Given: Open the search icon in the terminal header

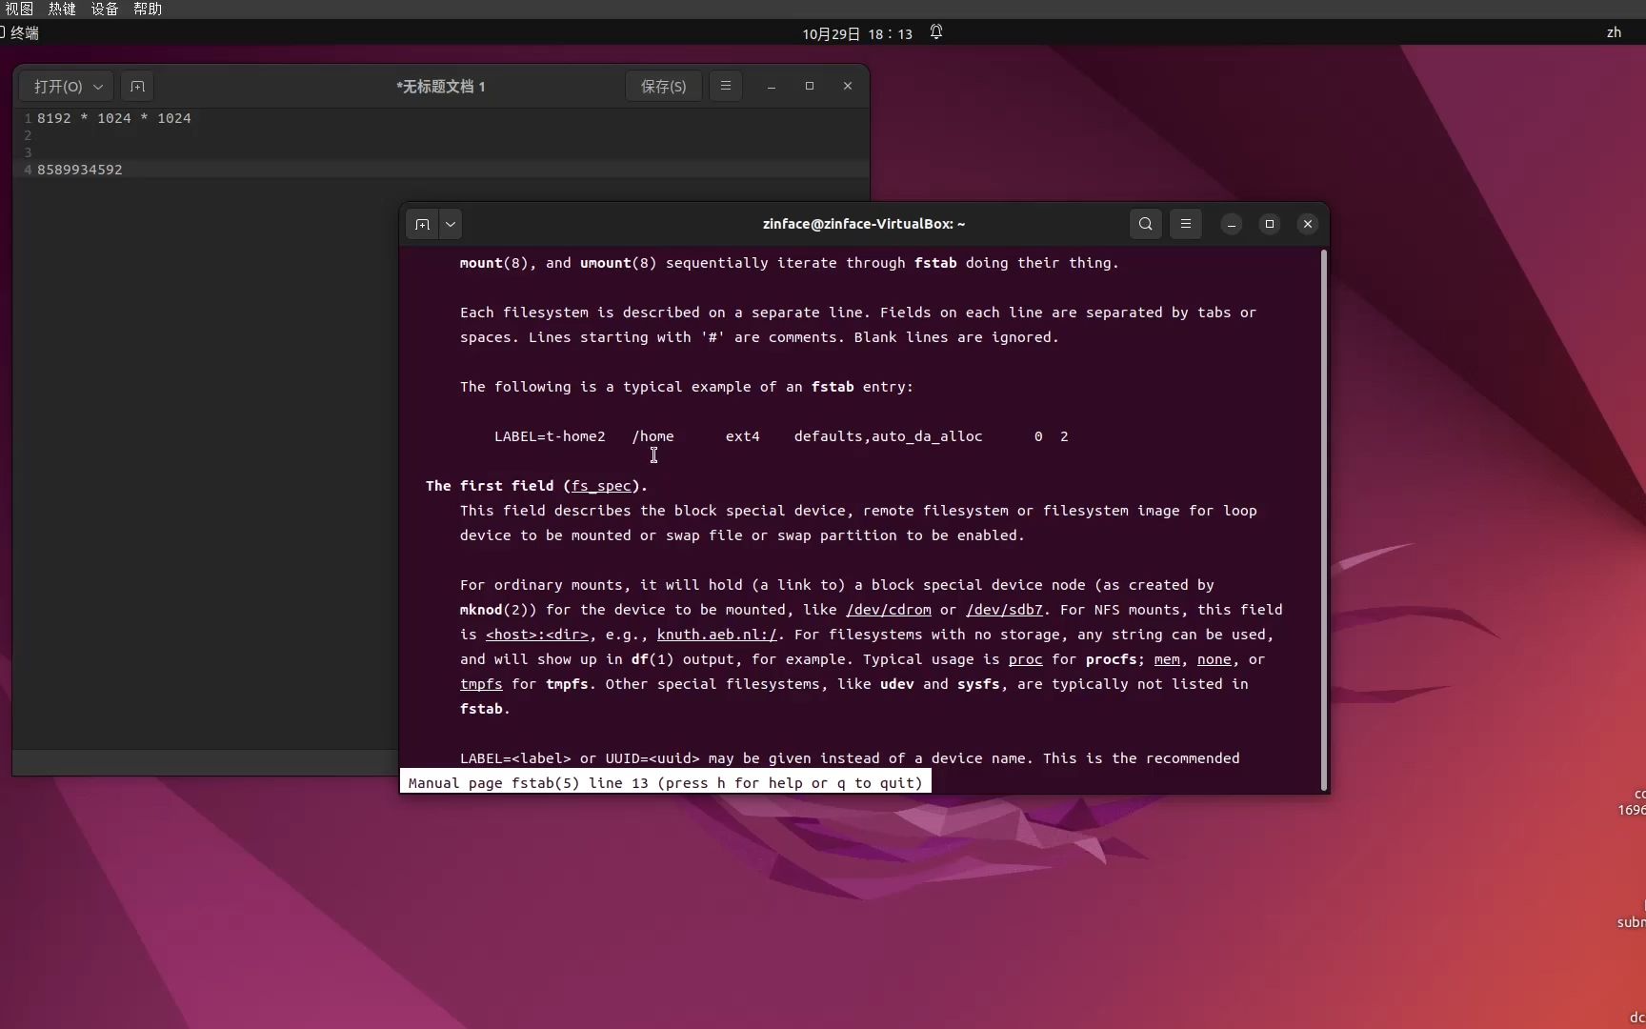Looking at the screenshot, I should [x=1145, y=224].
